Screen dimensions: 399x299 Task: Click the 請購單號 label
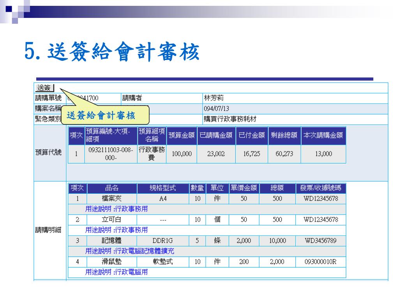click(48, 98)
